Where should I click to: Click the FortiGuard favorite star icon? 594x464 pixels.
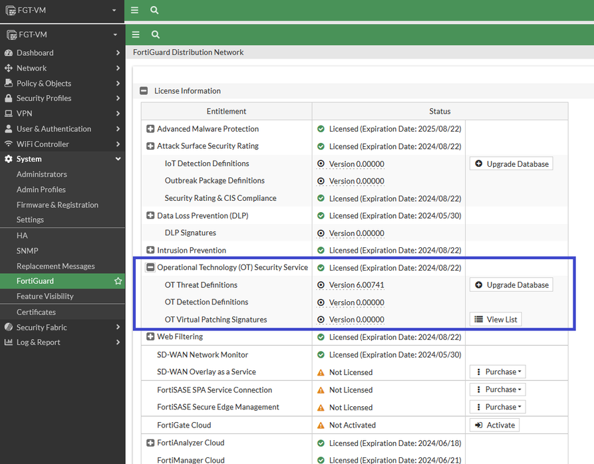118,281
